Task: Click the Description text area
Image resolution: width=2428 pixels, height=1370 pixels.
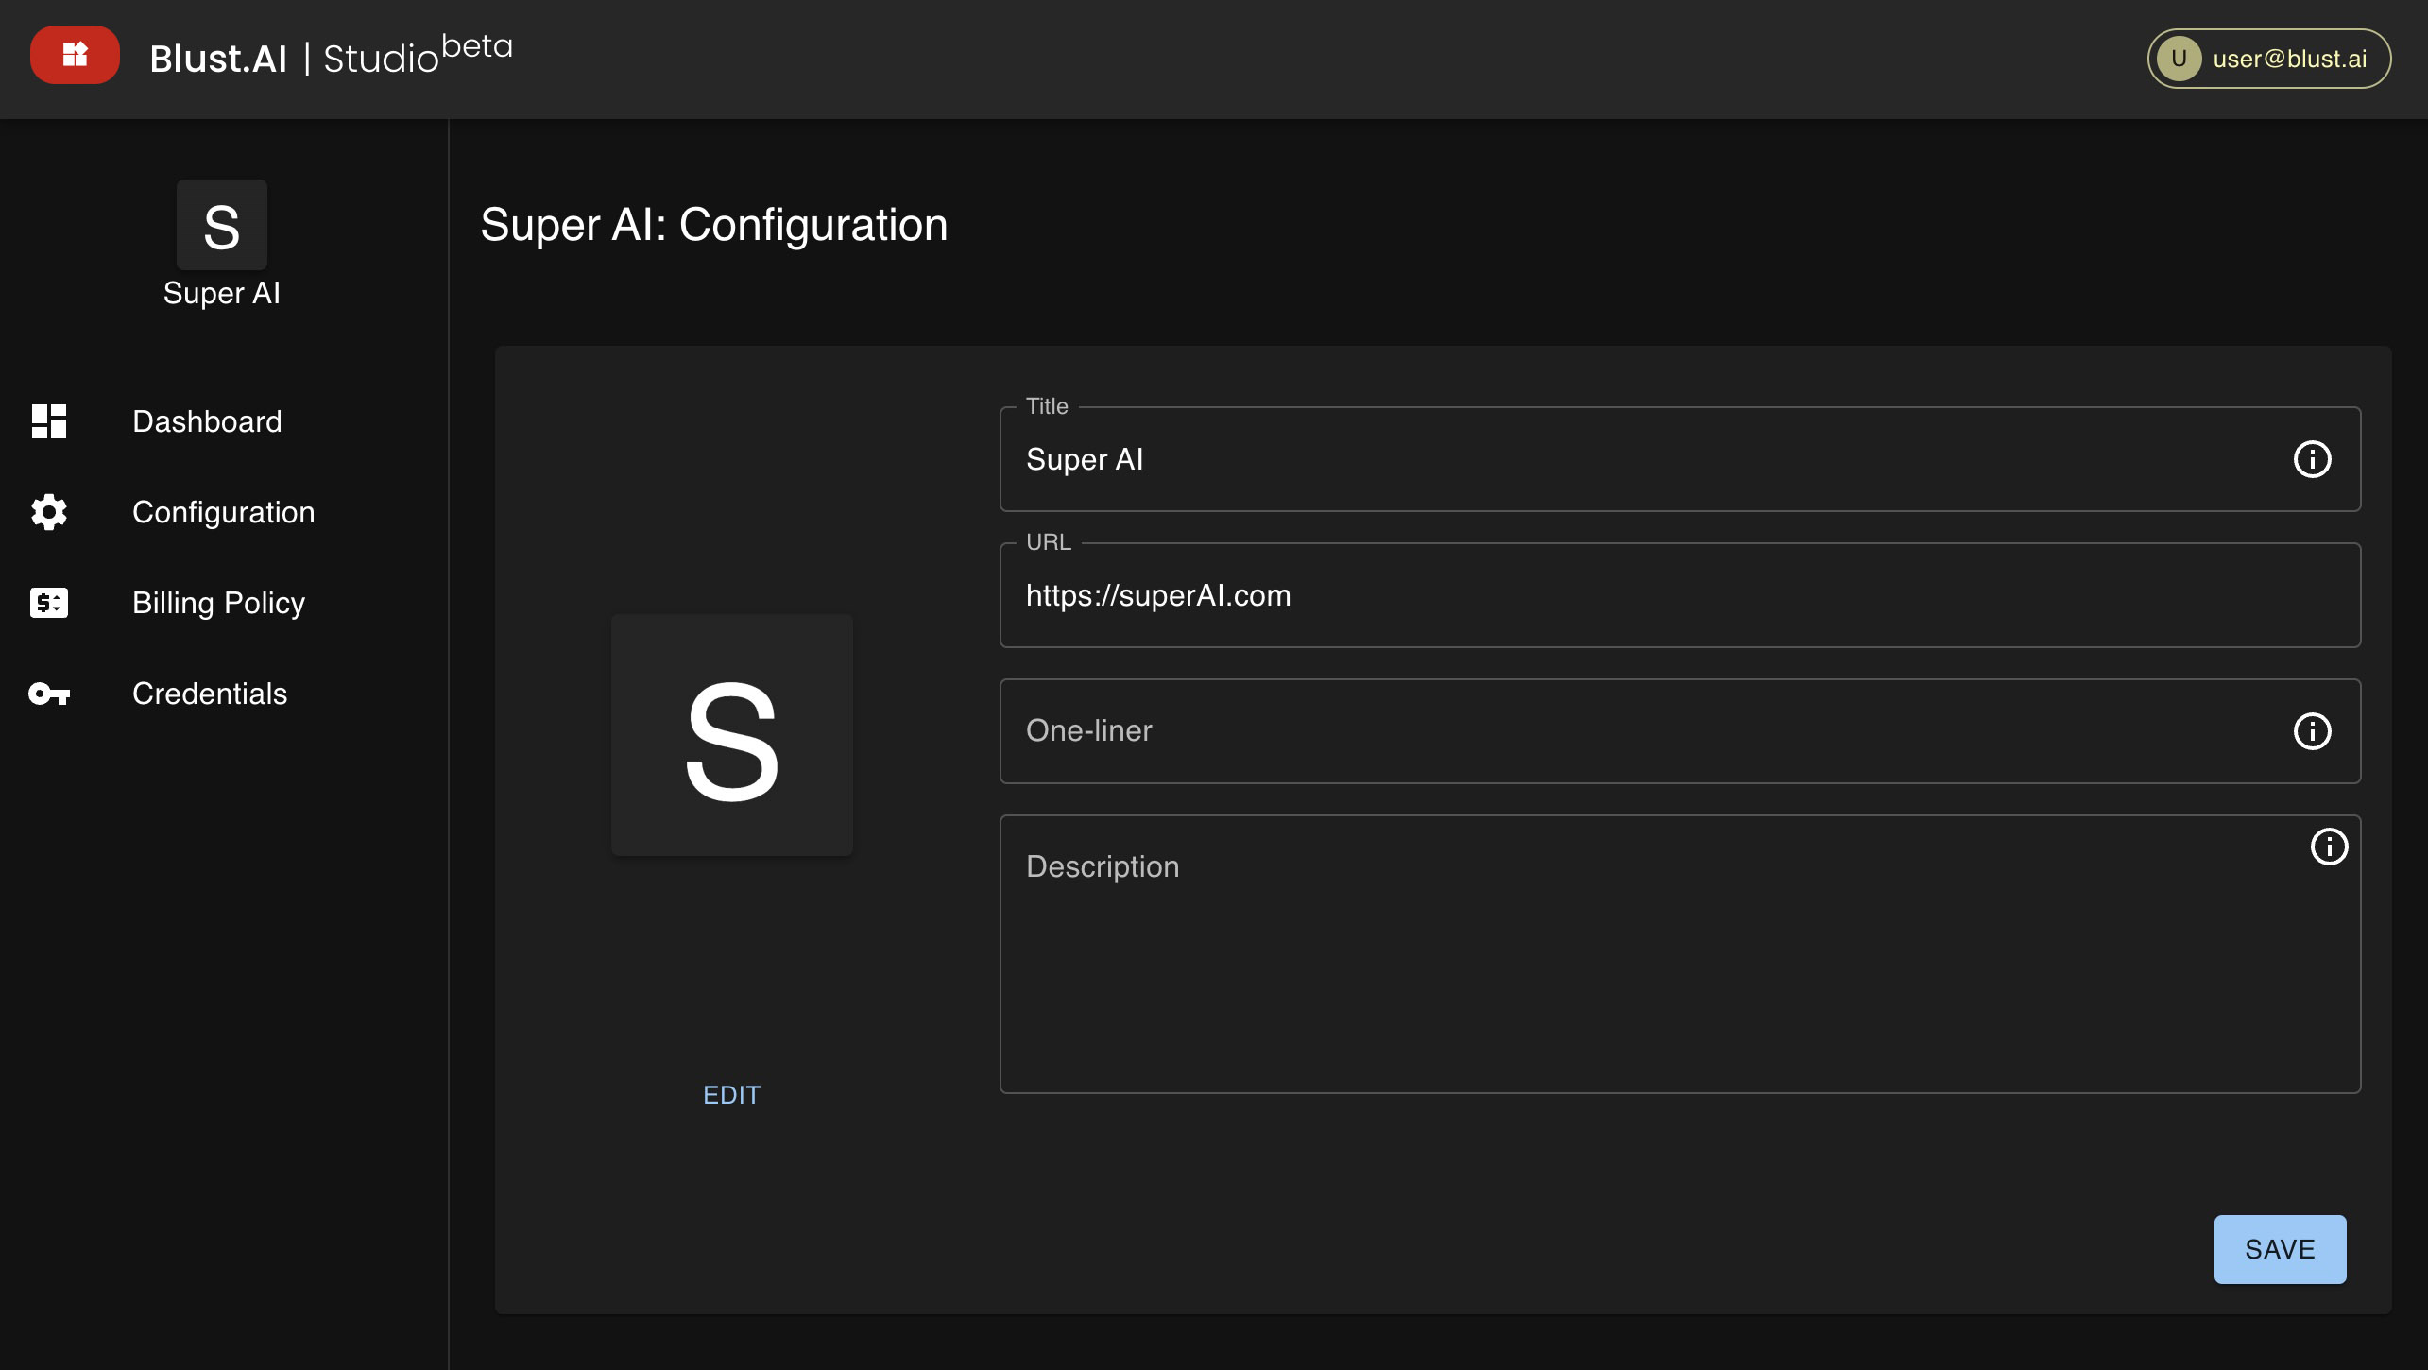Action: click(x=1681, y=952)
